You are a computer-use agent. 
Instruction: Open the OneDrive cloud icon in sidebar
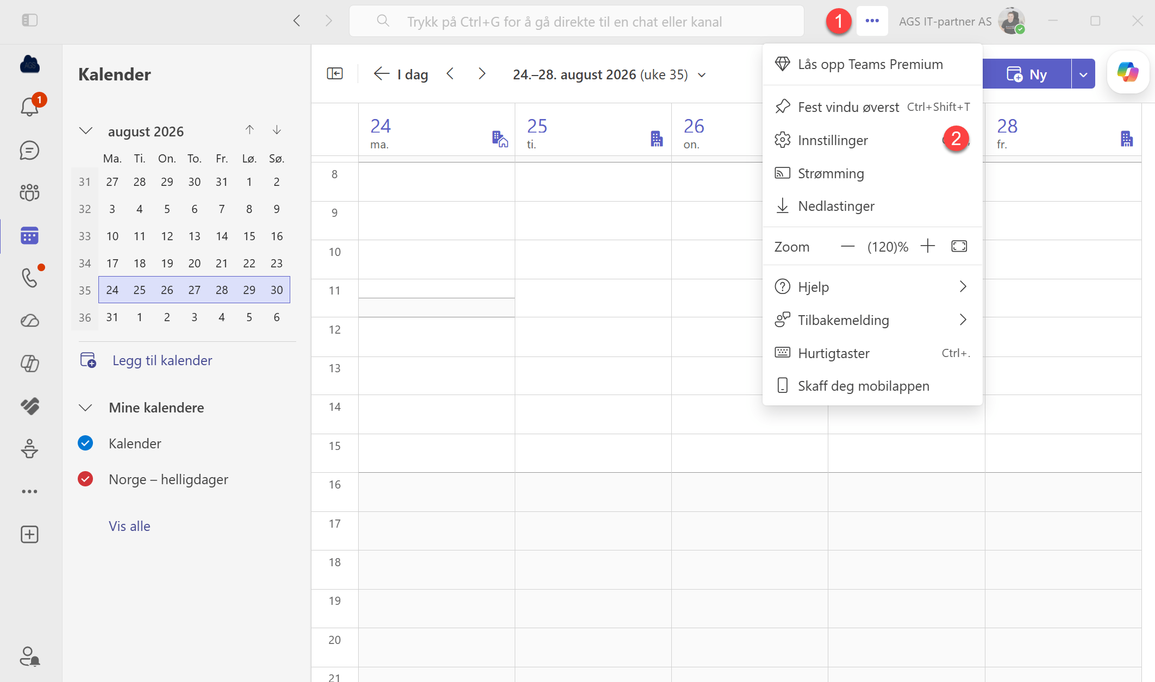[29, 321]
